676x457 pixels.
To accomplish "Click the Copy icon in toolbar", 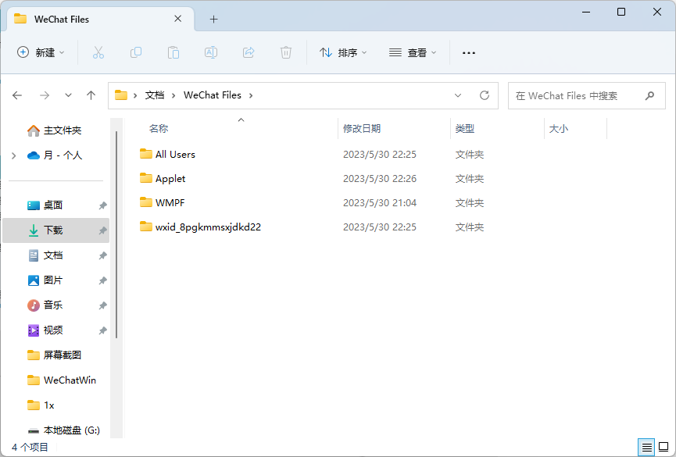I will [x=136, y=52].
